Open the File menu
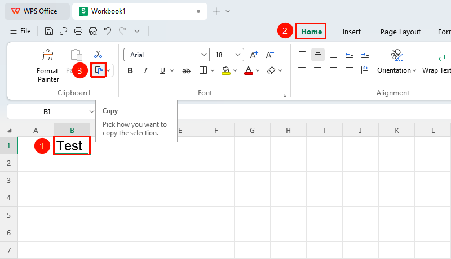The height and width of the screenshot is (259, 451). coord(20,31)
